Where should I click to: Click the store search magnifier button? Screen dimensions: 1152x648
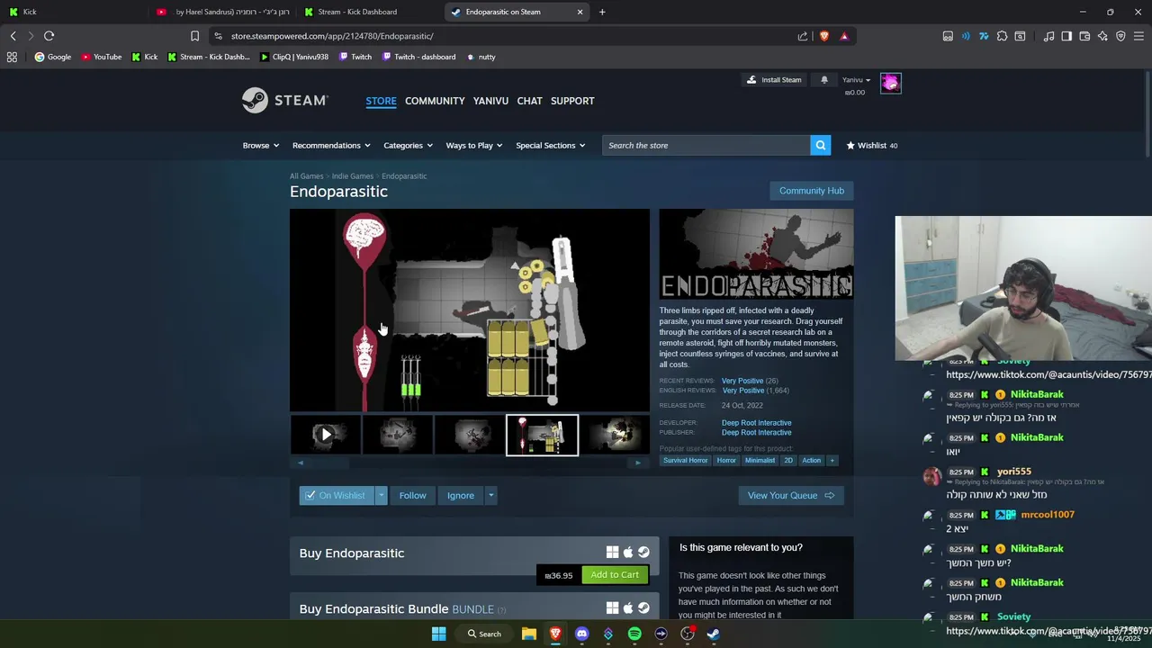[x=820, y=145]
